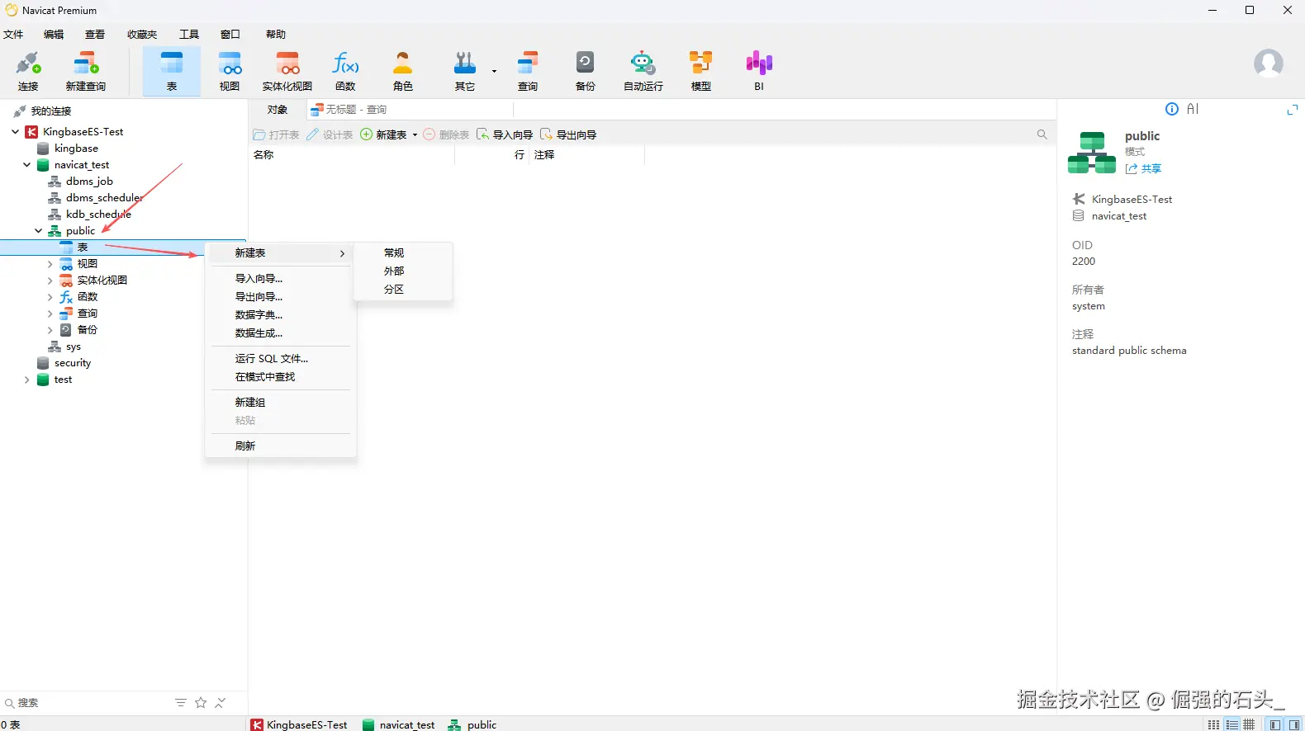Click the filter icon beside search box
This screenshot has height=731, width=1305.
click(x=181, y=703)
